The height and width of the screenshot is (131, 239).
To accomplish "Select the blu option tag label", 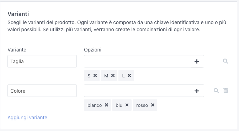I will (119, 105).
